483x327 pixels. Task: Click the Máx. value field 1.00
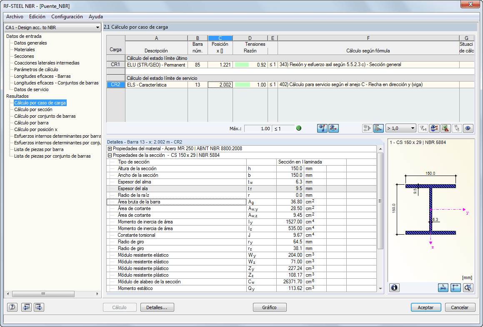pyautogui.click(x=258, y=129)
